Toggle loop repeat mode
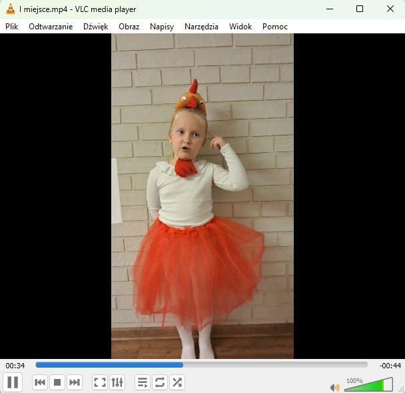This screenshot has width=405, height=393. coord(160,382)
